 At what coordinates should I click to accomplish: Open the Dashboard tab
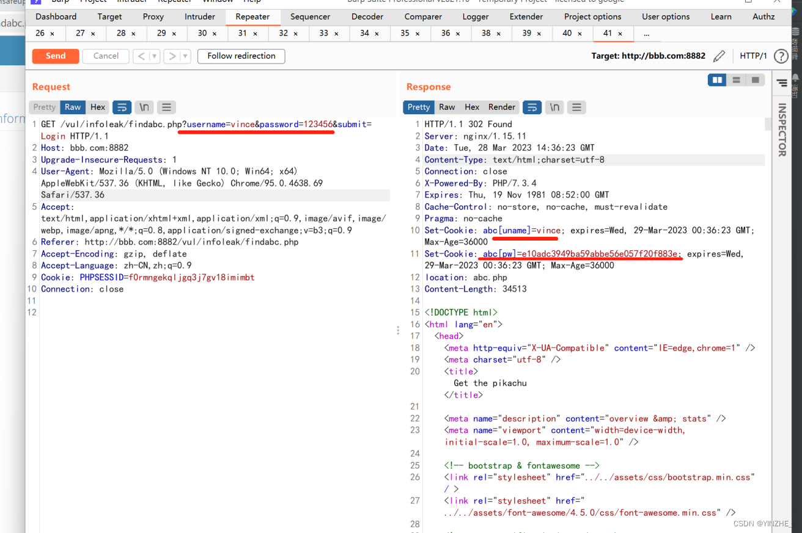pyautogui.click(x=56, y=16)
